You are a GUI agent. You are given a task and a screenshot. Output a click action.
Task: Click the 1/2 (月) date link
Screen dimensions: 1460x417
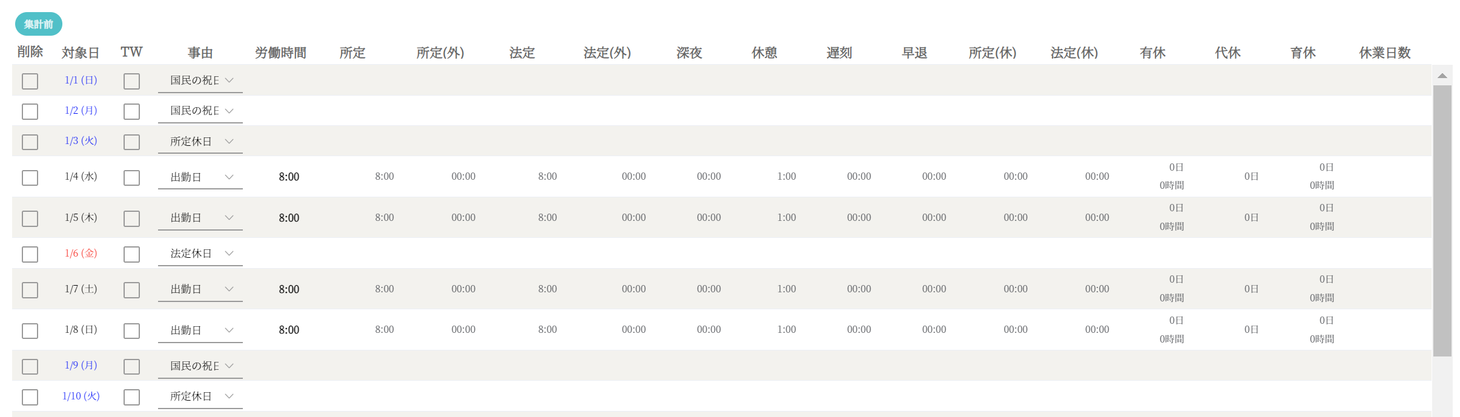[81, 111]
